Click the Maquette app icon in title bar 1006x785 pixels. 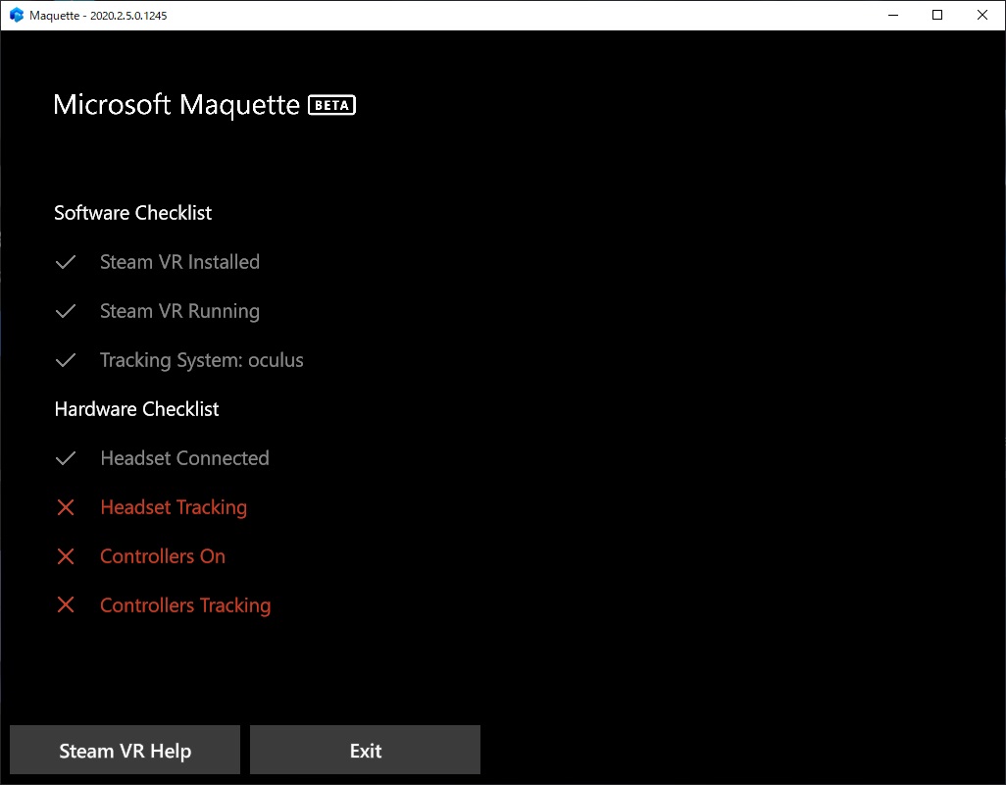click(x=17, y=15)
